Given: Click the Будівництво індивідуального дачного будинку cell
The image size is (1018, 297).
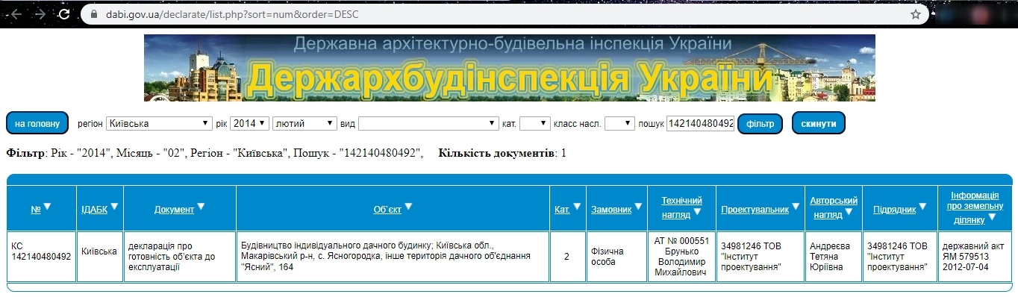Looking at the screenshot, I should [x=393, y=256].
